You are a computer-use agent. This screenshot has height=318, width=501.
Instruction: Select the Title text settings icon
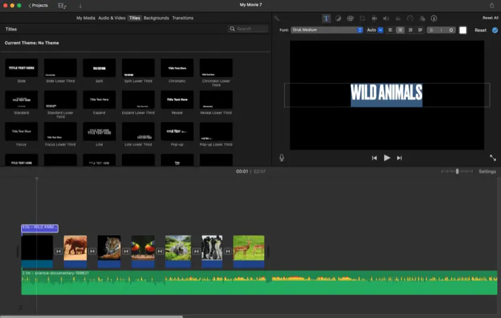click(x=326, y=18)
